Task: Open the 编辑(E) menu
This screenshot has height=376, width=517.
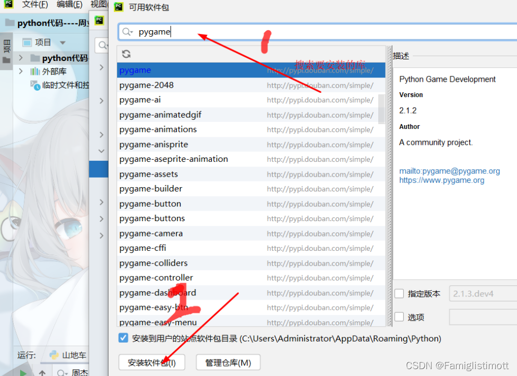Action: (x=69, y=5)
